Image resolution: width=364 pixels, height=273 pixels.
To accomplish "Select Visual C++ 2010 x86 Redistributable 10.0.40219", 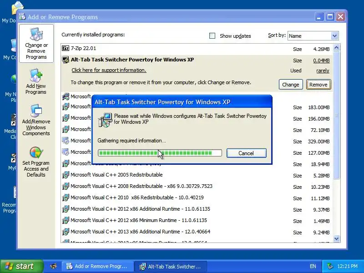I will pyautogui.click(x=197, y=197).
